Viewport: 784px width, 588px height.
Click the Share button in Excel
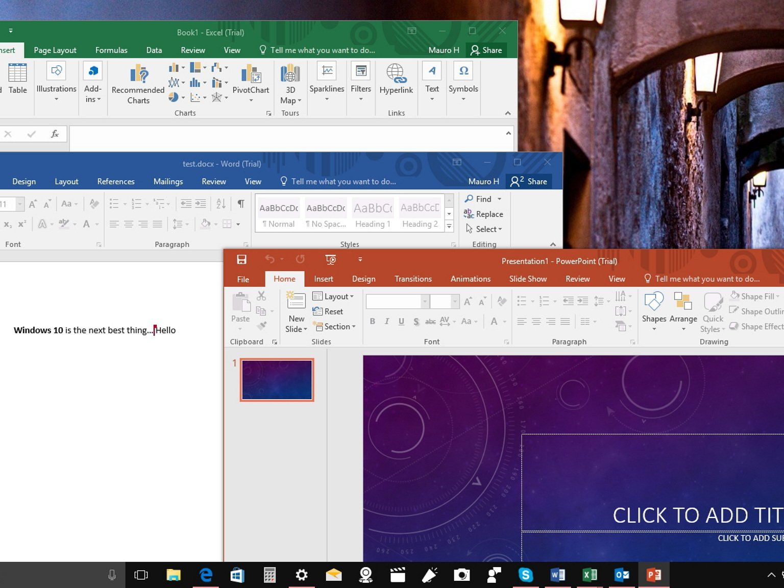pos(486,50)
